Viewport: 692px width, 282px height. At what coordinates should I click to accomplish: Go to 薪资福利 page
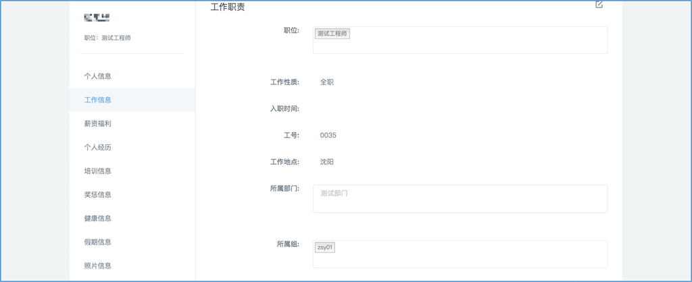[98, 123]
